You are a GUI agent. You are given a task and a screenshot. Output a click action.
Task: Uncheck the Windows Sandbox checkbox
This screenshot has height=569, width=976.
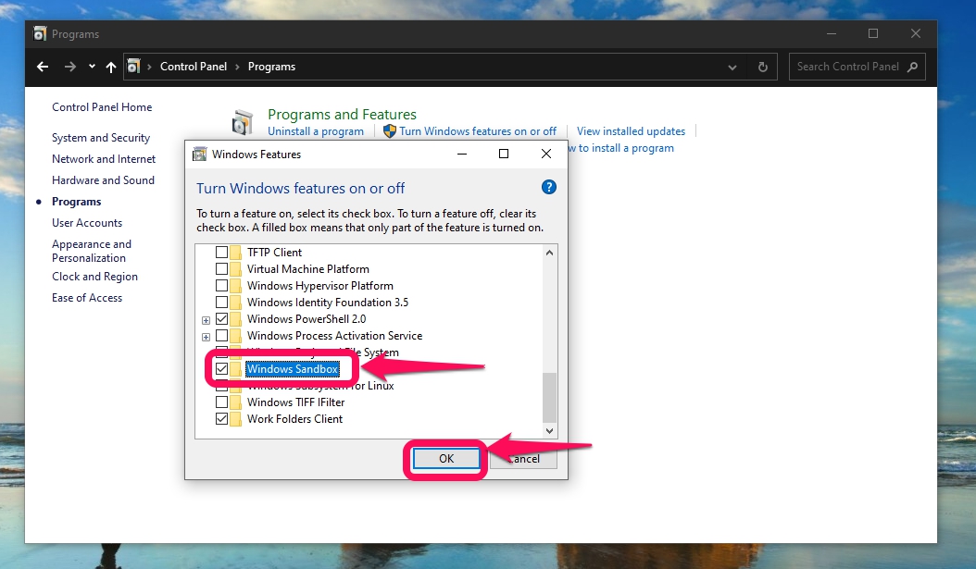coord(221,369)
